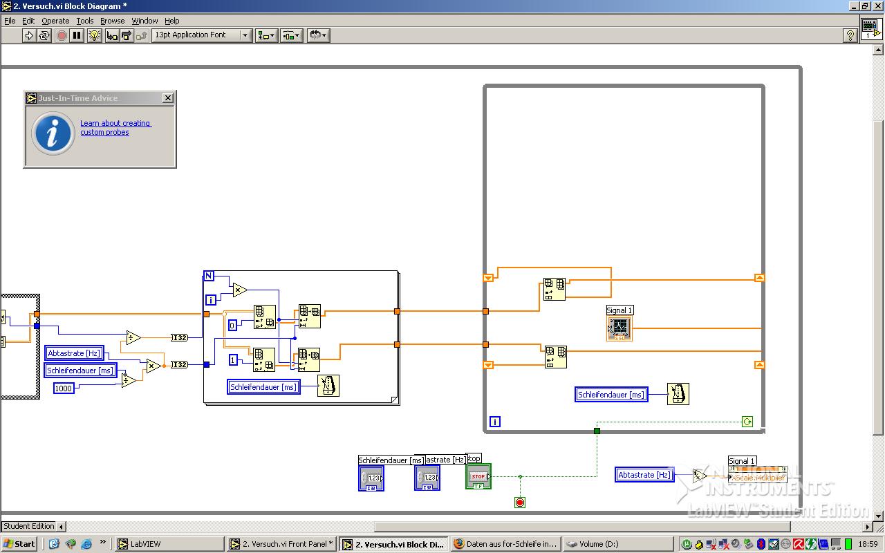Click the constant 0 in the For Loop
This screenshot has width=885, height=553.
[x=233, y=326]
